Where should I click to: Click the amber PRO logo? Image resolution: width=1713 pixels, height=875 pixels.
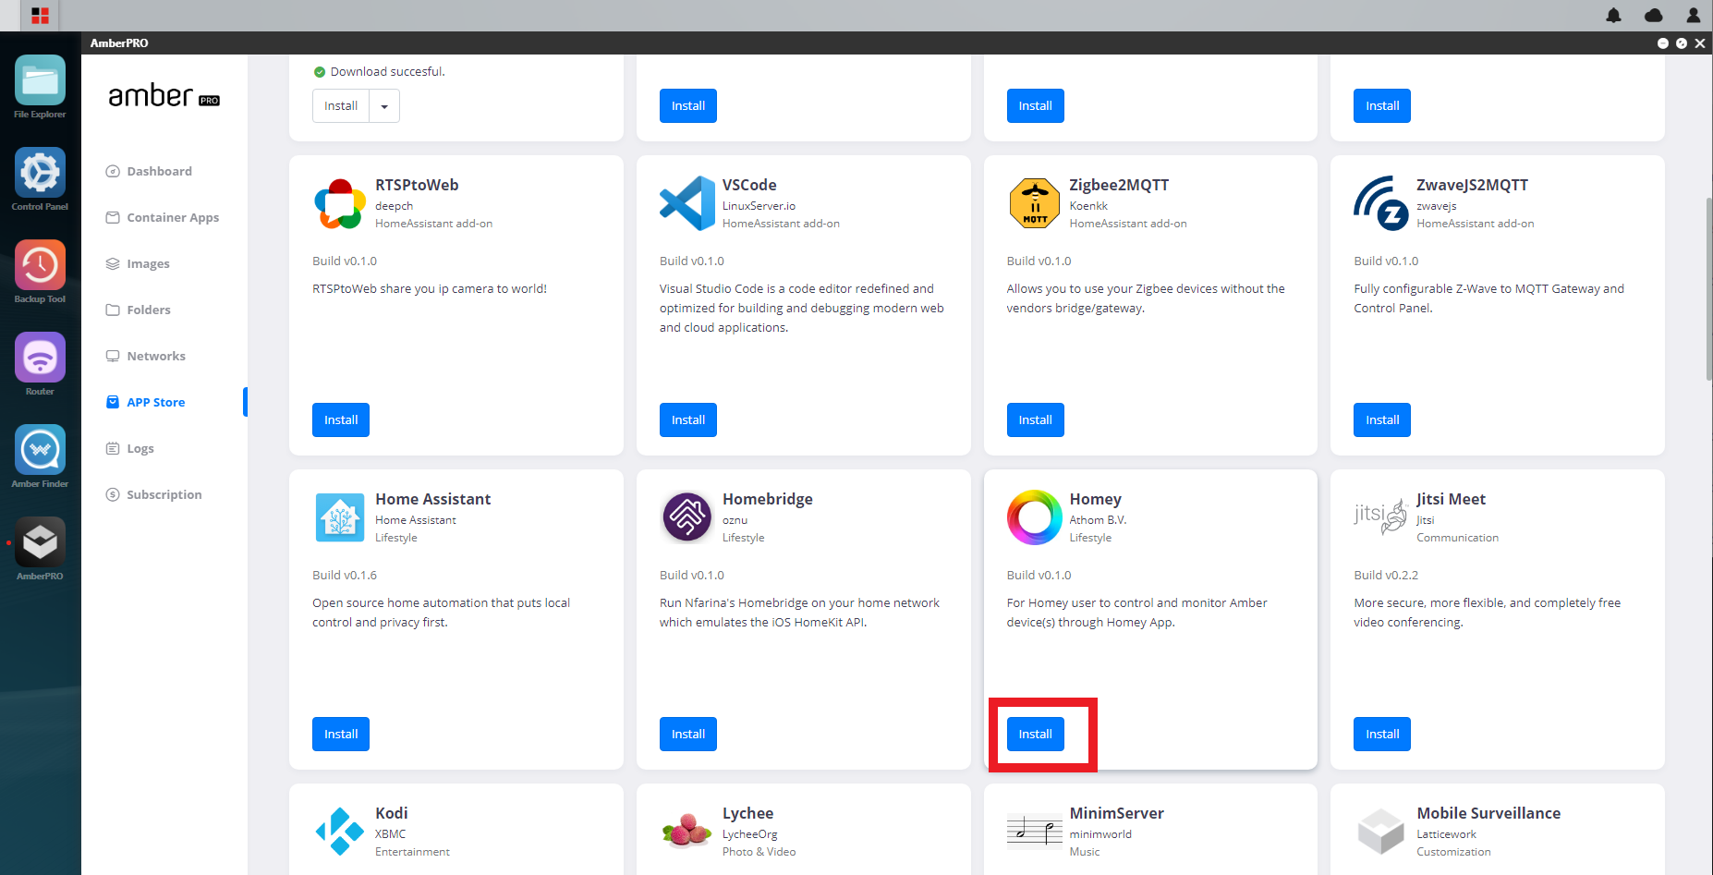(x=164, y=96)
